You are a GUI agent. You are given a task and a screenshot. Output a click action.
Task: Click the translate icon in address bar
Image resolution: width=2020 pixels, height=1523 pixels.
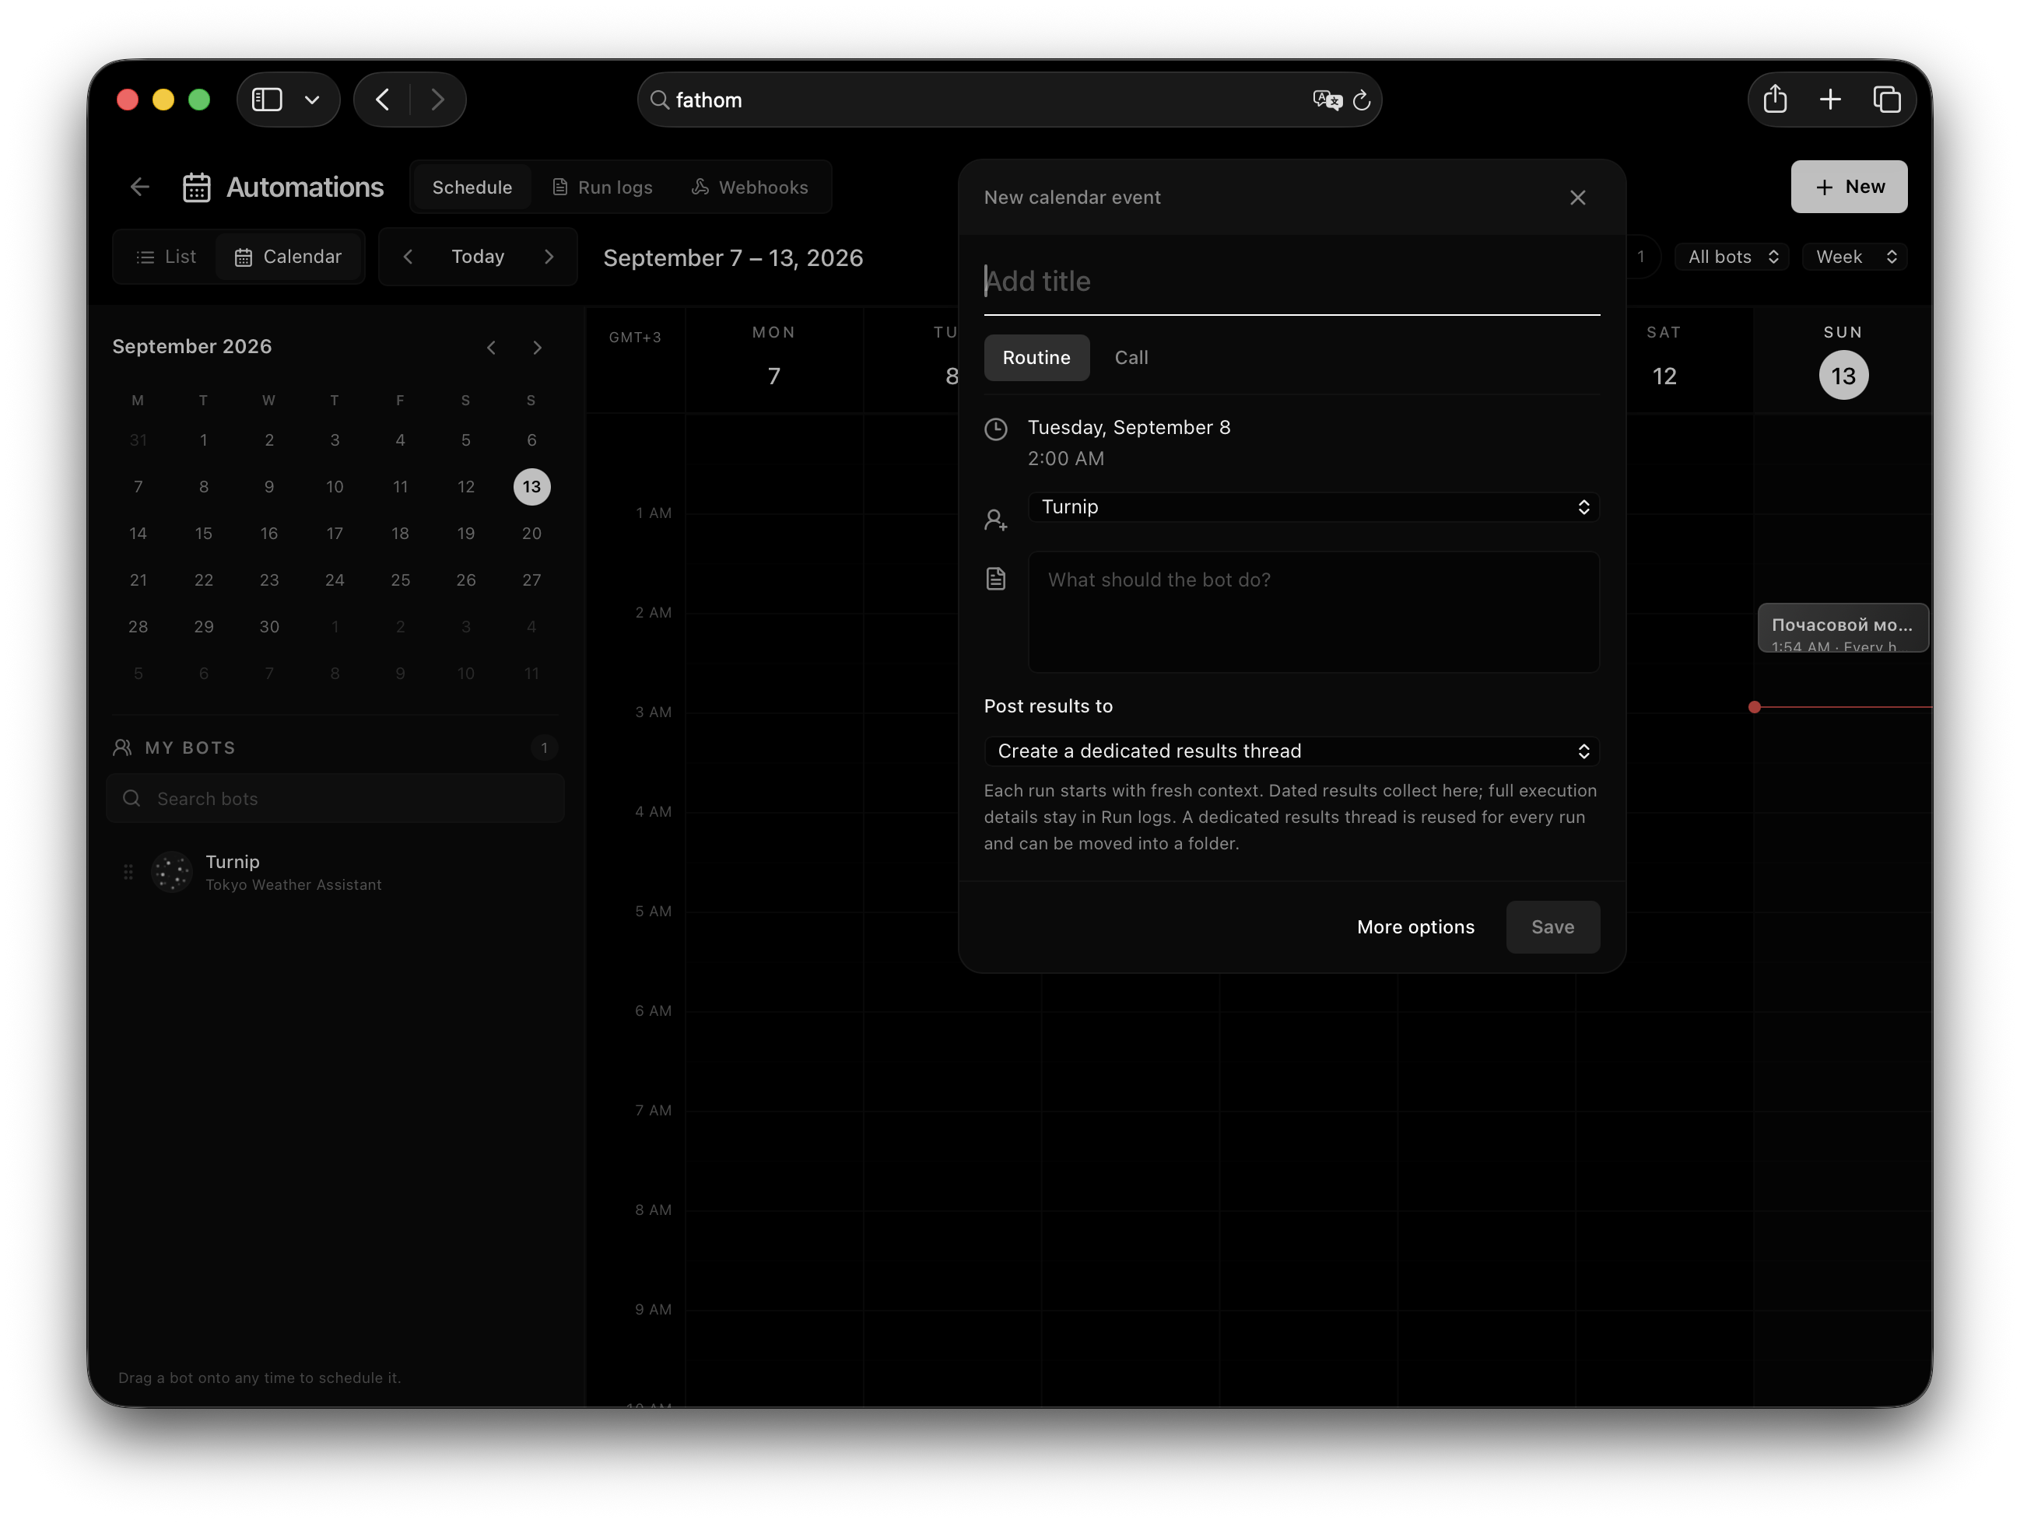click(x=1327, y=100)
